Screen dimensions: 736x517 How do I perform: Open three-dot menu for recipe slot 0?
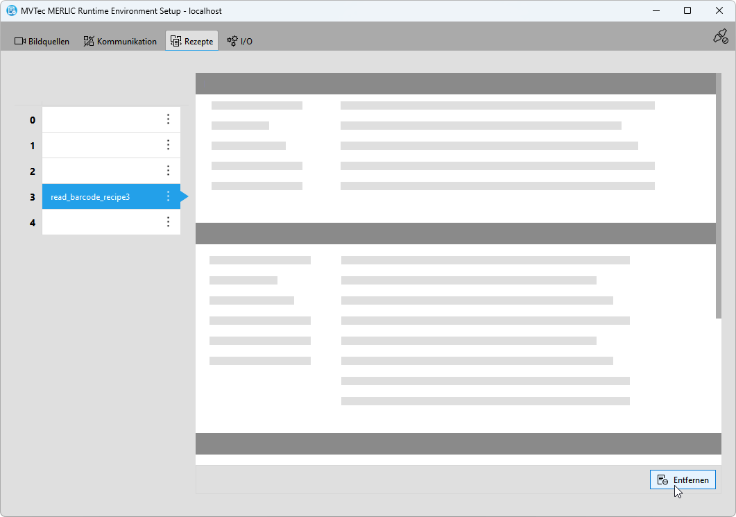click(x=168, y=119)
